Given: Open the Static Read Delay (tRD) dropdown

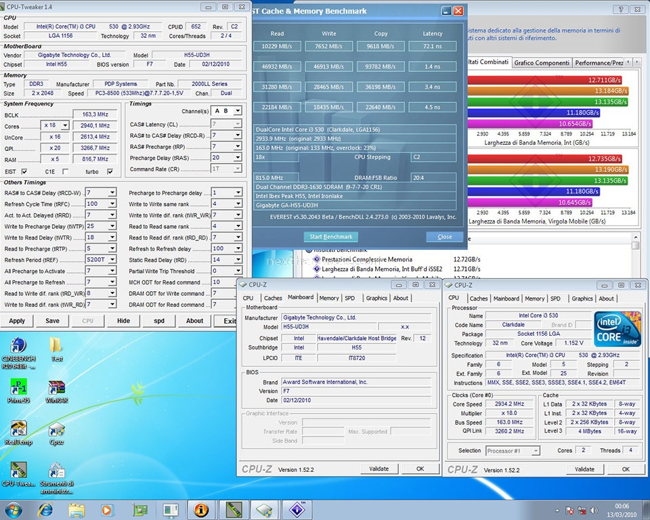Looking at the screenshot, I should pos(238,259).
